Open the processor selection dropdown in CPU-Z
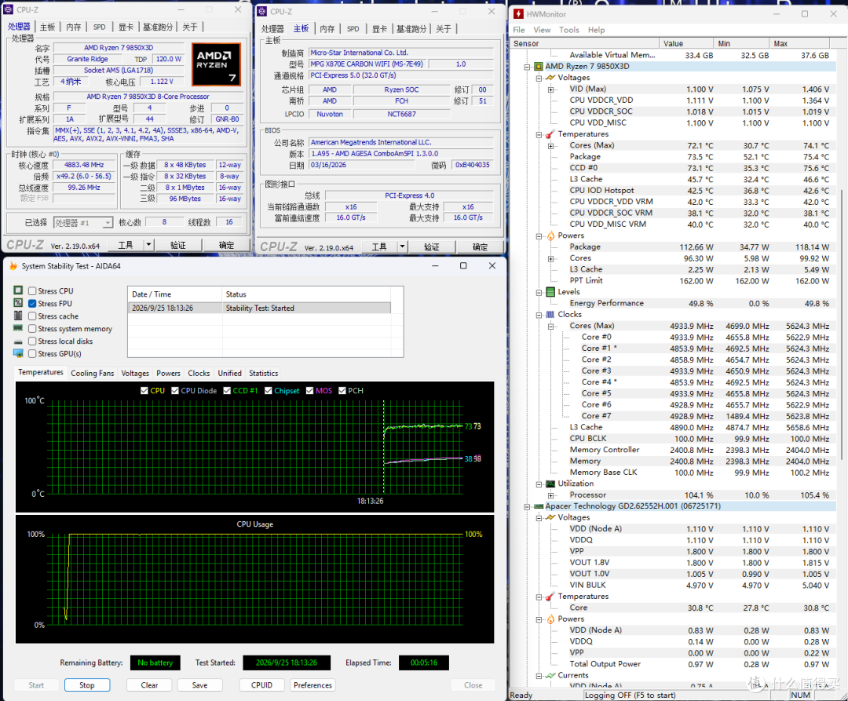Viewport: 848px width, 701px height. [108, 223]
